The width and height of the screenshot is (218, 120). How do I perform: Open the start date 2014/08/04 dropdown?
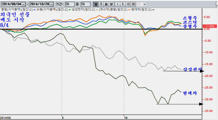coord(24,4)
